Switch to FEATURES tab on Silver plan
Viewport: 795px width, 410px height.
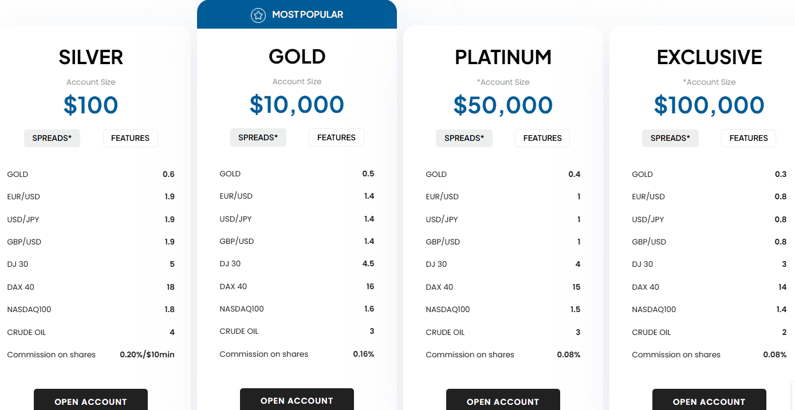pos(130,138)
